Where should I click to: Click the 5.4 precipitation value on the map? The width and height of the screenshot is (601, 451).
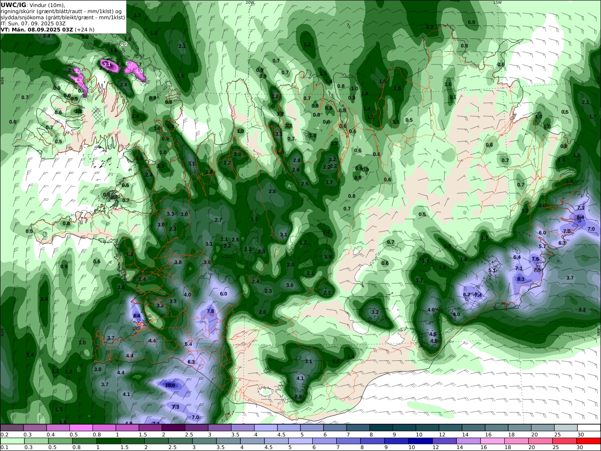coord(189,344)
